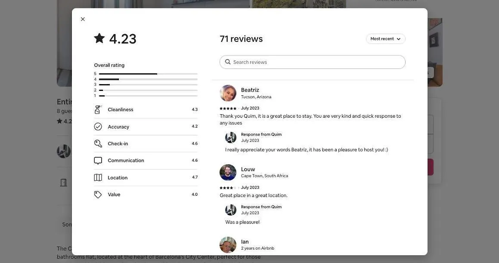The height and width of the screenshot is (263, 499).
Task: Click 'Cape Town, South Africa' under Louw
Action: pos(264,175)
